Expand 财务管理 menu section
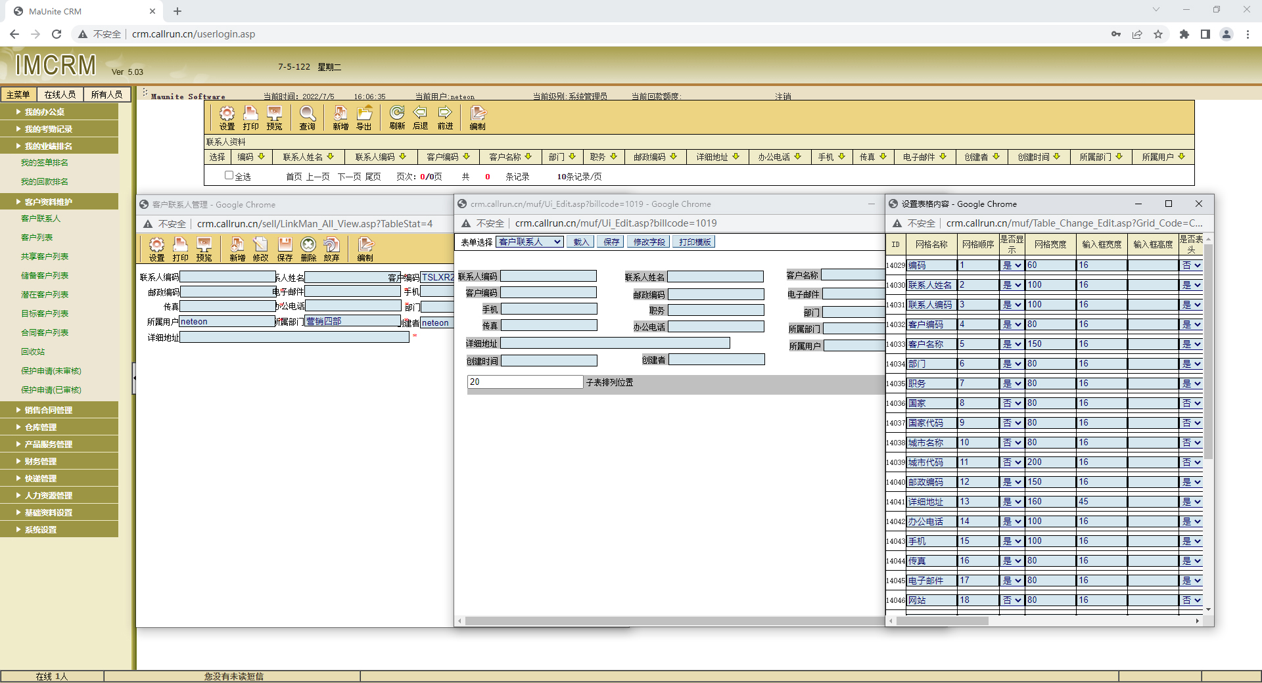1262x683 pixels. [59, 461]
